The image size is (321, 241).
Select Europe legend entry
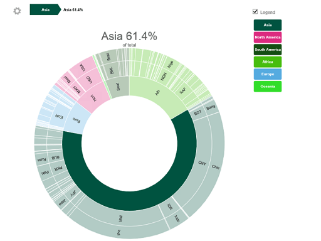pos(268,74)
